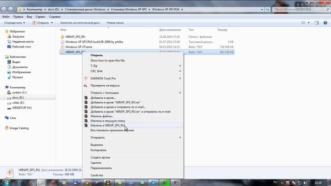This screenshot has height=186, width=331.
Task: Click 'Добавить в архив "WINXP_SP3_RU.rar"'
Action: [133, 102]
